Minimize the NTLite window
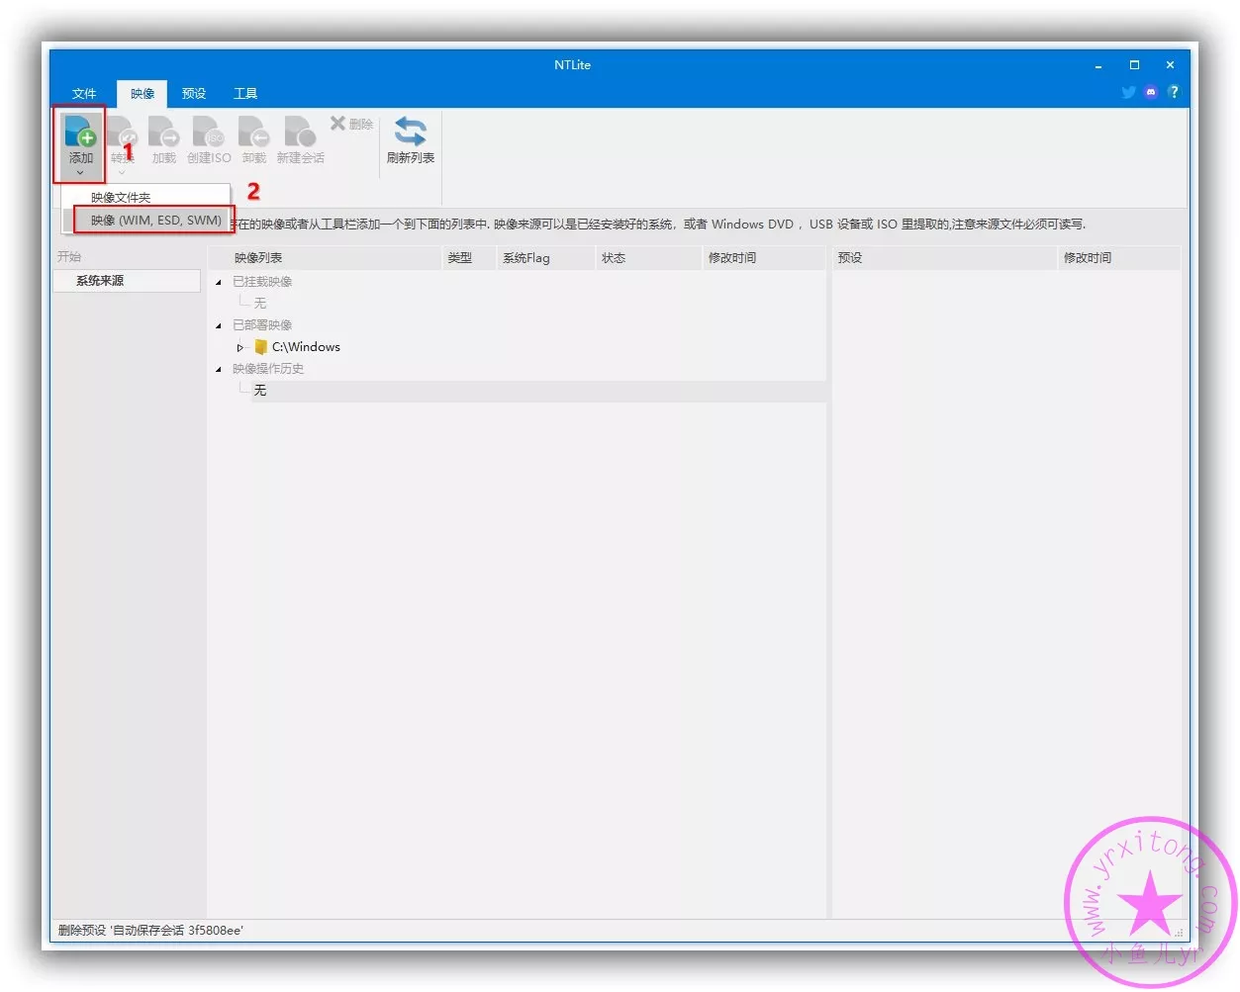Screen dimensions: 1240x992 (x=1098, y=65)
